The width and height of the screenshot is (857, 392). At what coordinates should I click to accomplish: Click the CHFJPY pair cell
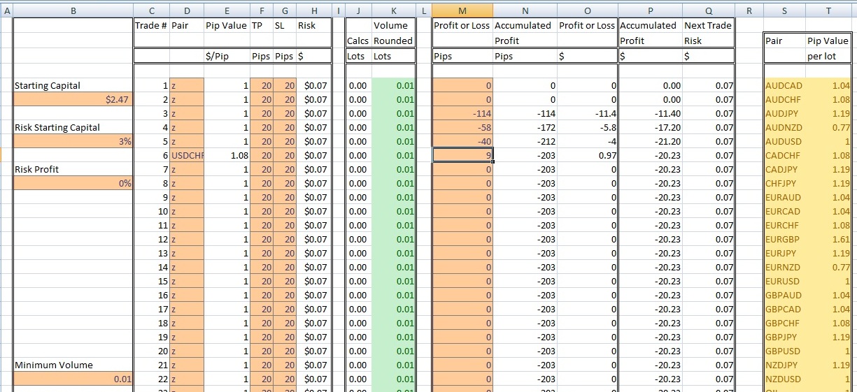tap(785, 183)
